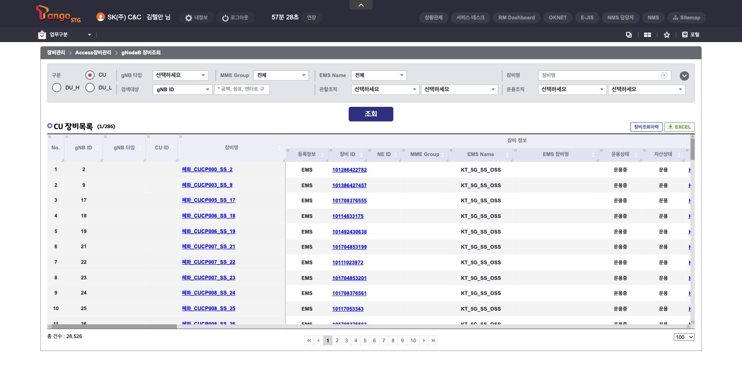The height and width of the screenshot is (365, 742).
Task: Sort by gNB ID column arrows
Action: click(x=97, y=148)
